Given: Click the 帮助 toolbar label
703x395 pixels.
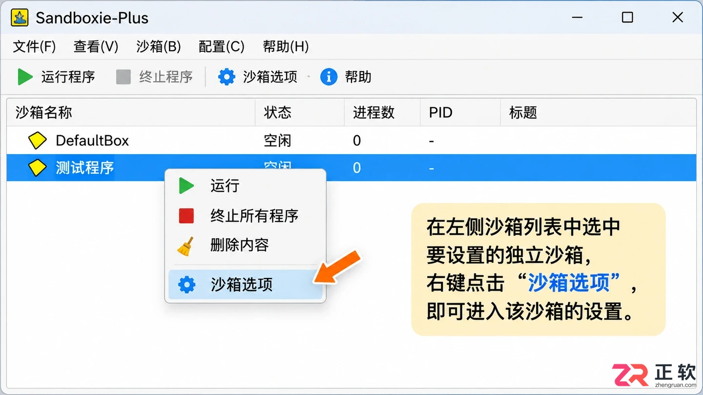Looking at the screenshot, I should [358, 77].
